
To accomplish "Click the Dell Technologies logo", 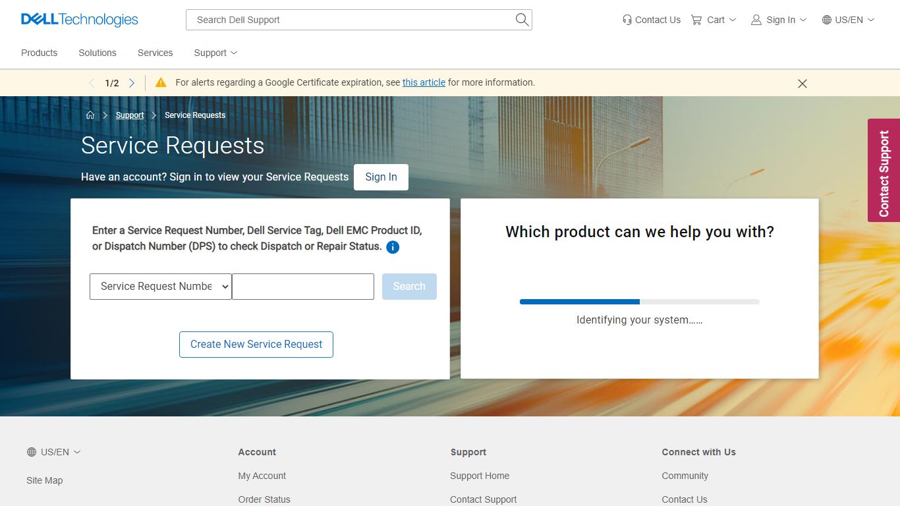I will tap(80, 20).
